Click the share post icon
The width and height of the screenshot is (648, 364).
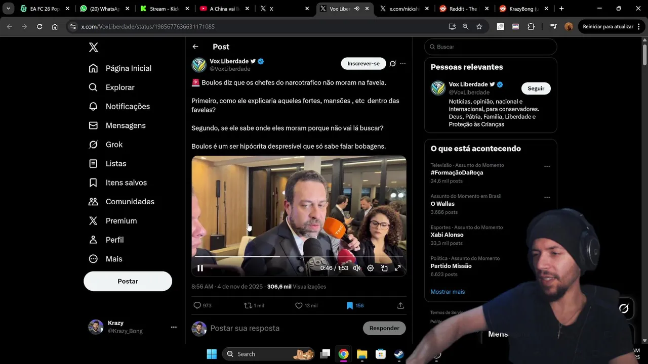(x=400, y=305)
